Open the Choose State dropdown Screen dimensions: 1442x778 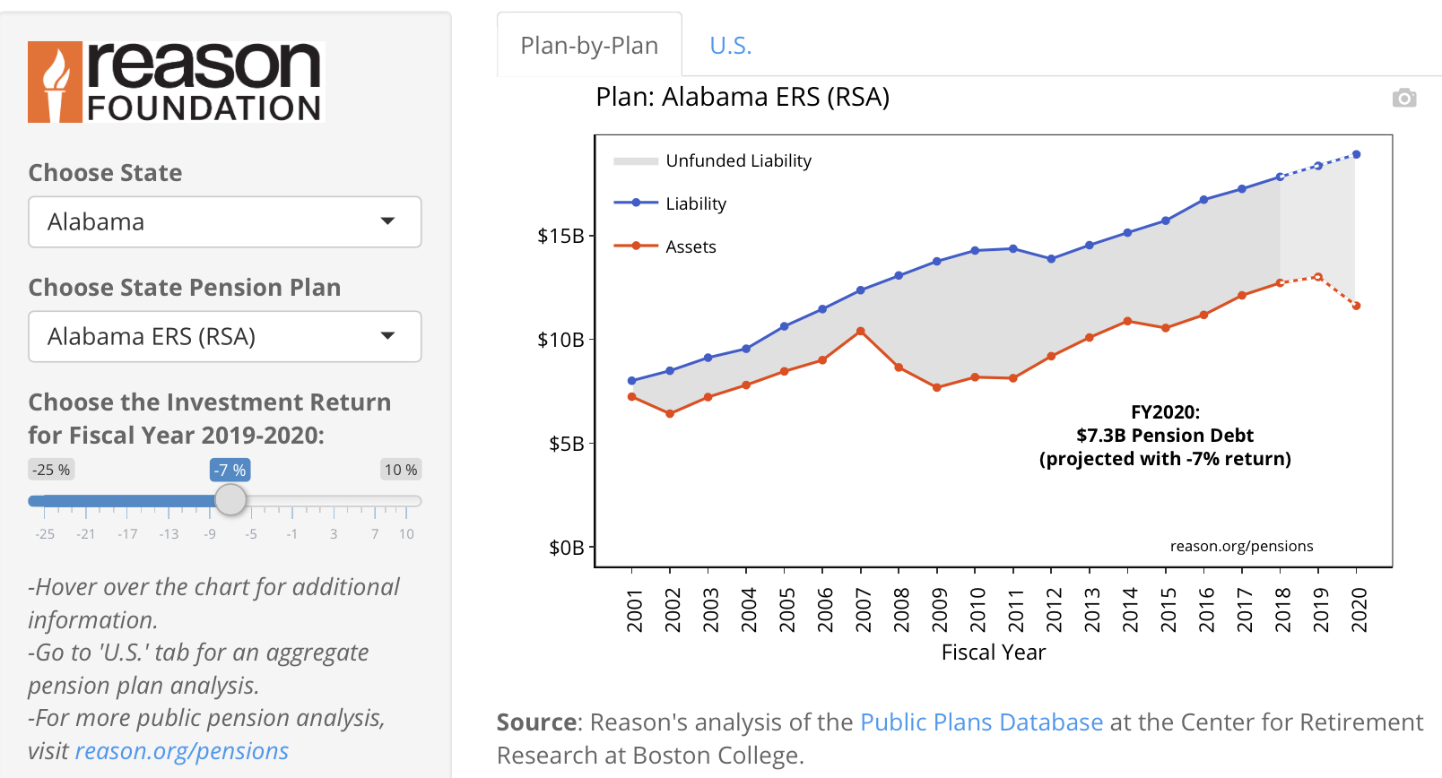point(224,222)
